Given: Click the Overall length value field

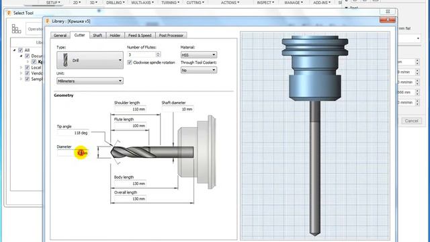Looking at the screenshot, I should click(x=130, y=199).
